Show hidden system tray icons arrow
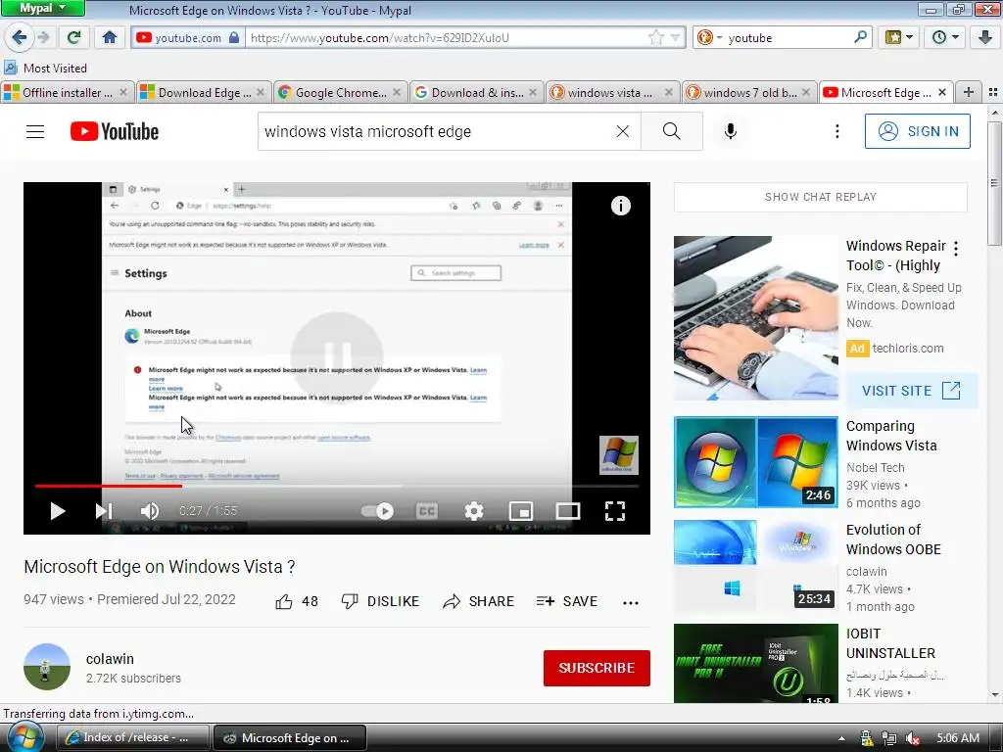This screenshot has height=752, width=1003. point(841,738)
